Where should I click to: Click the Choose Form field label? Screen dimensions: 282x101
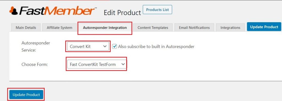pyautogui.click(x=34, y=65)
